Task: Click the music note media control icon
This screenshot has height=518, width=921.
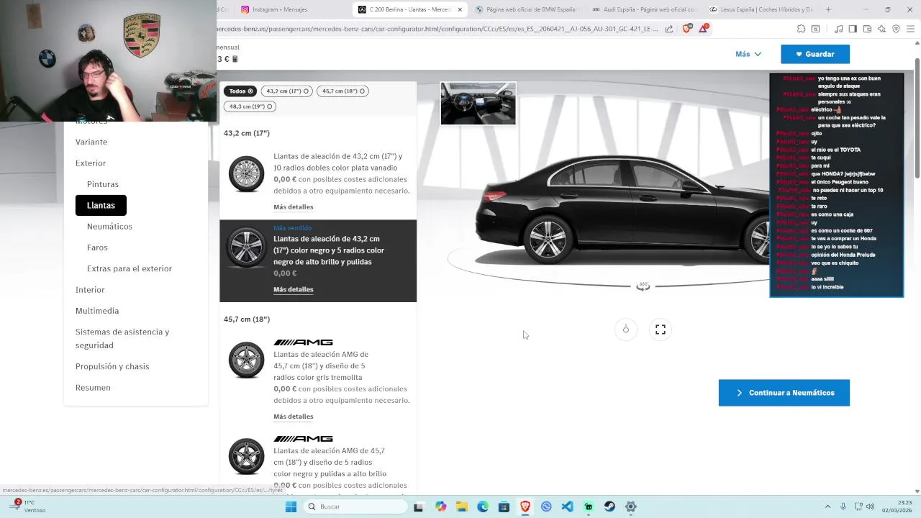Action: pos(838,29)
